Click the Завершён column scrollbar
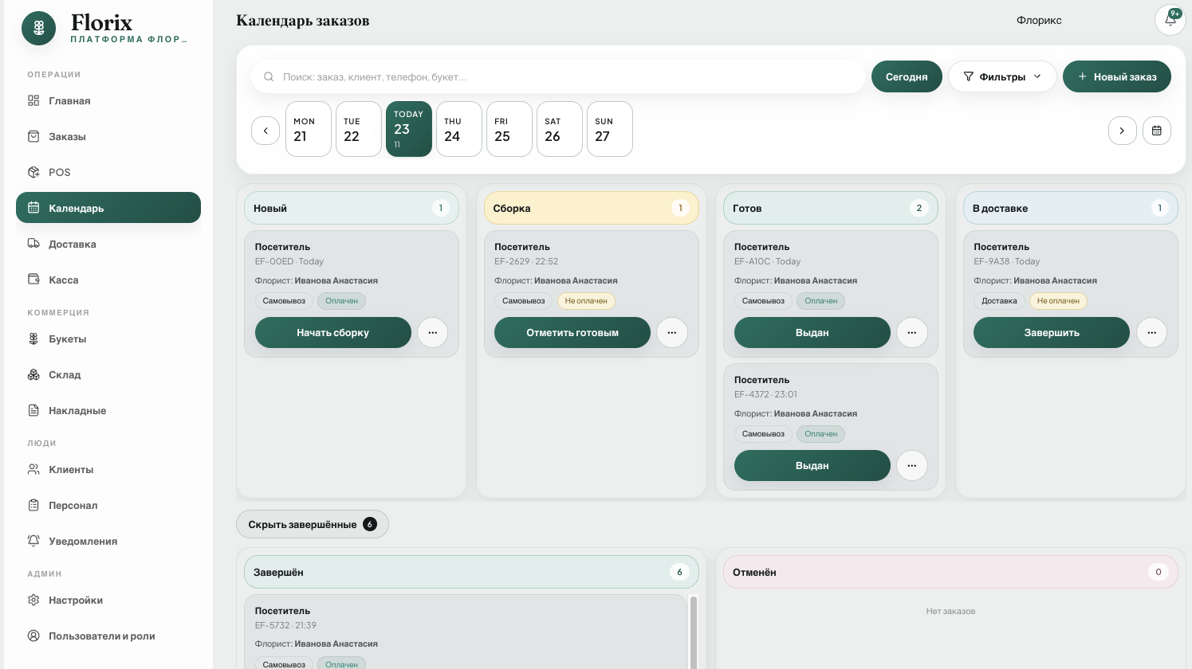 coord(694,632)
